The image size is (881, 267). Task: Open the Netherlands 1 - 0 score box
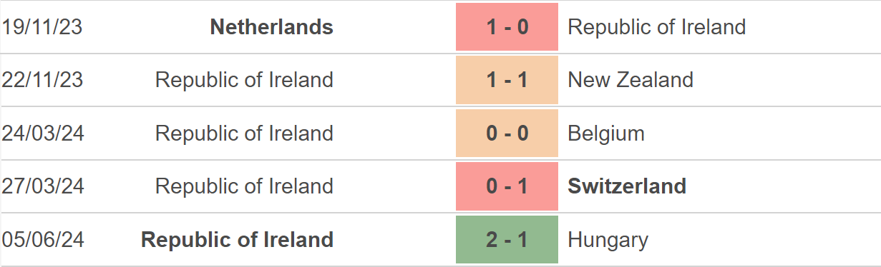click(507, 27)
